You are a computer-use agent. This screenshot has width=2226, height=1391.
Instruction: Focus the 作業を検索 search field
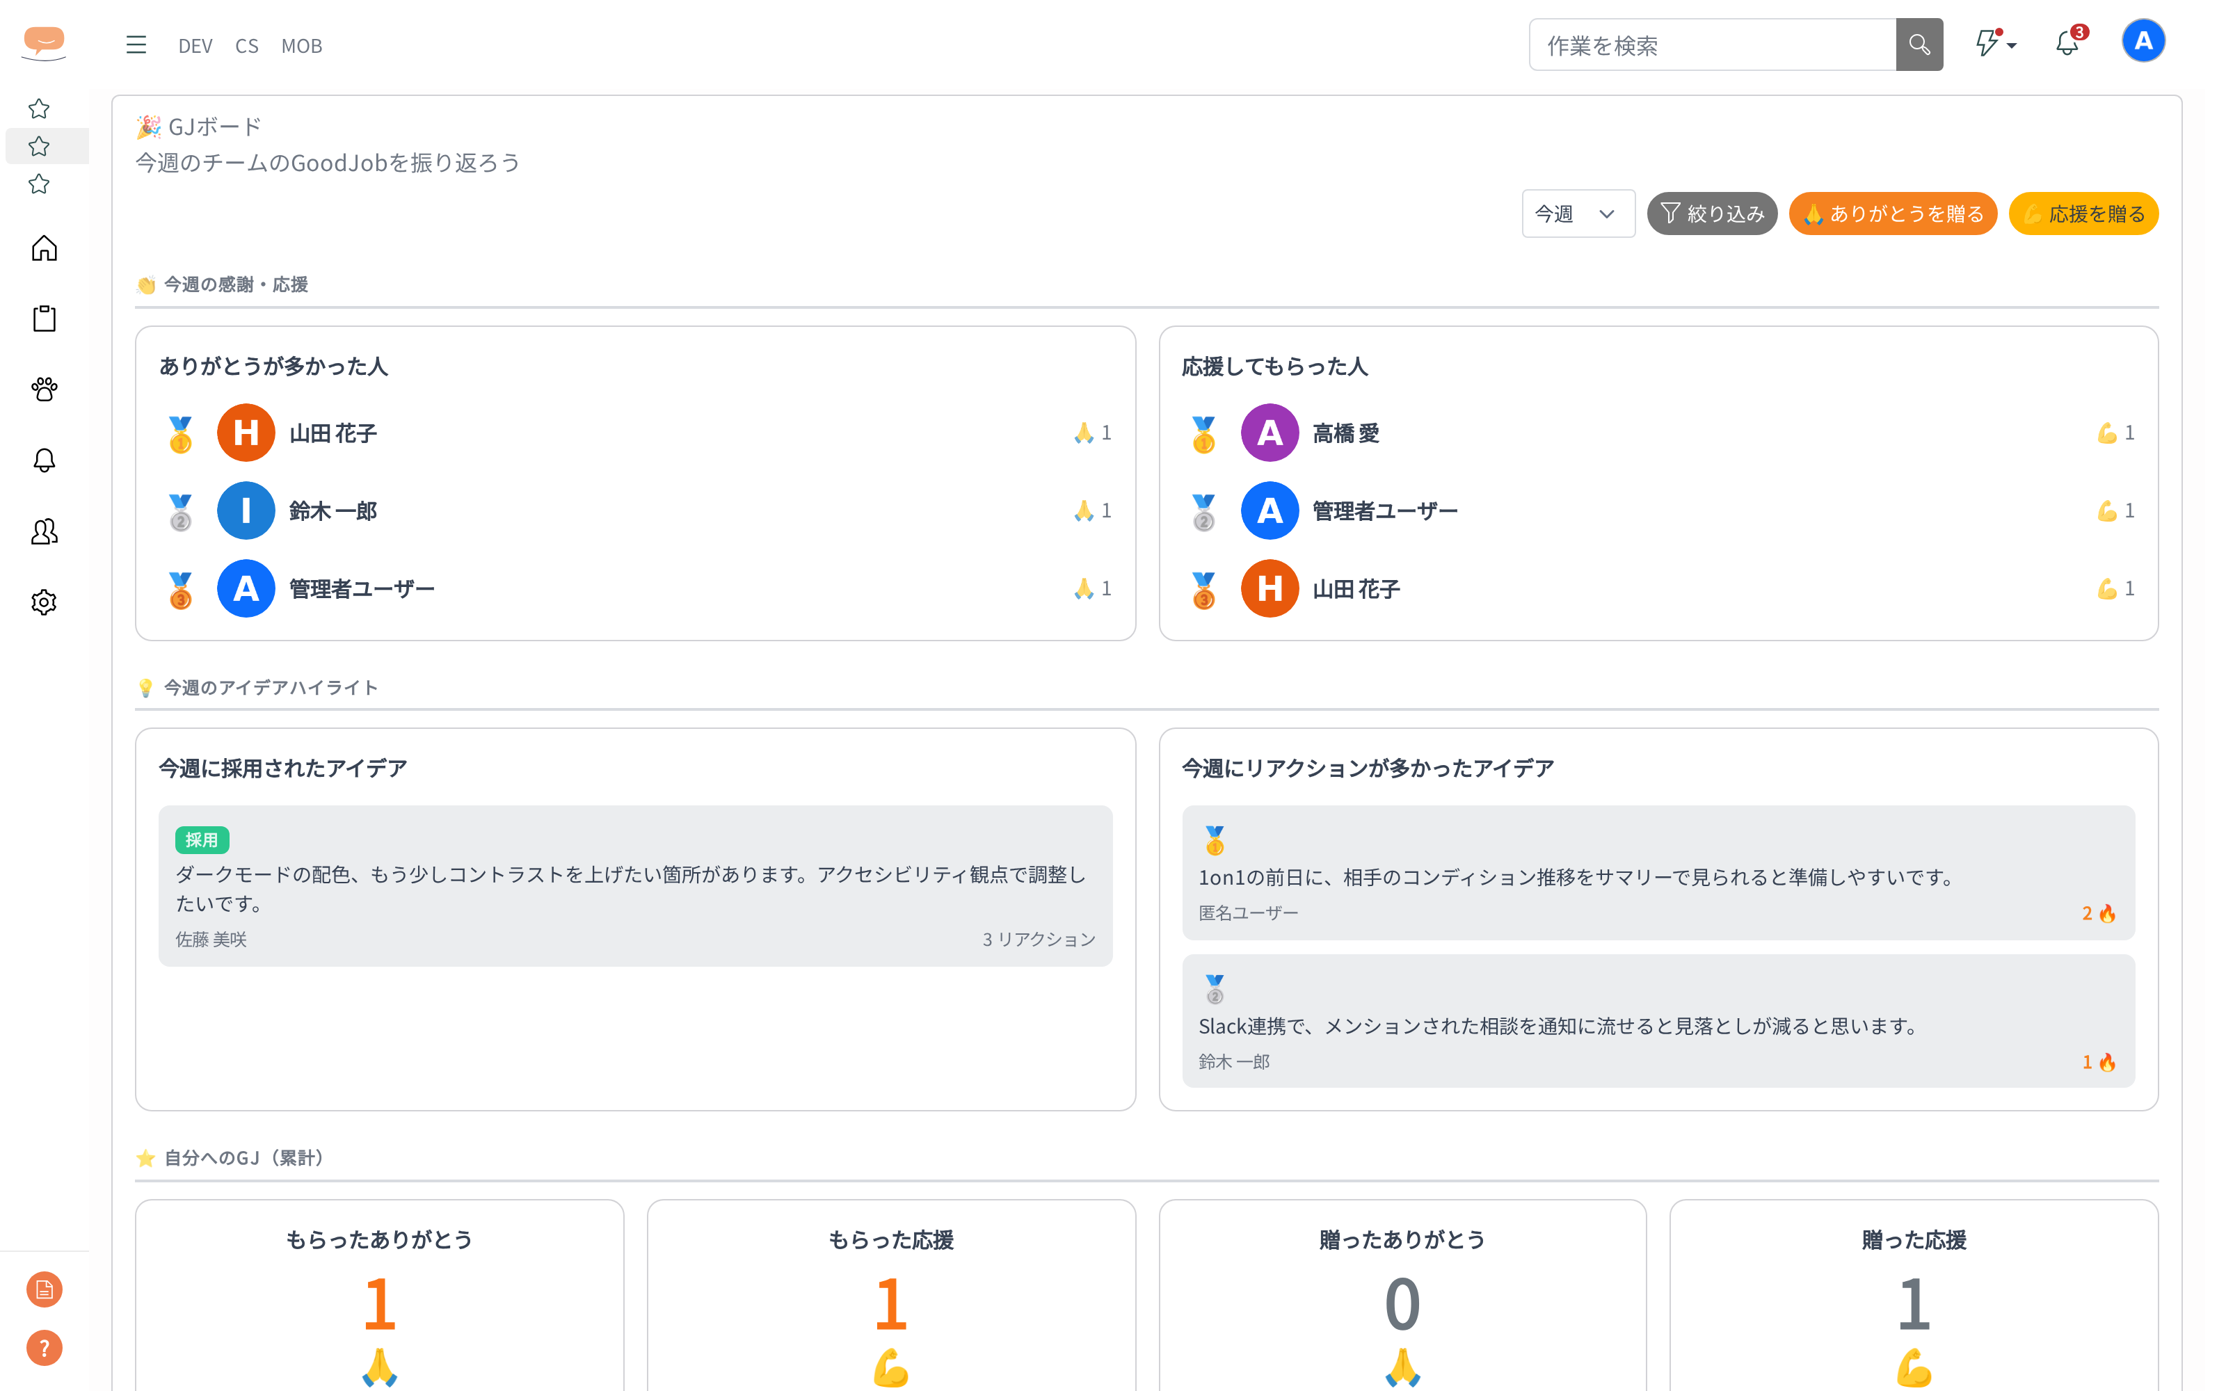[x=1713, y=45]
